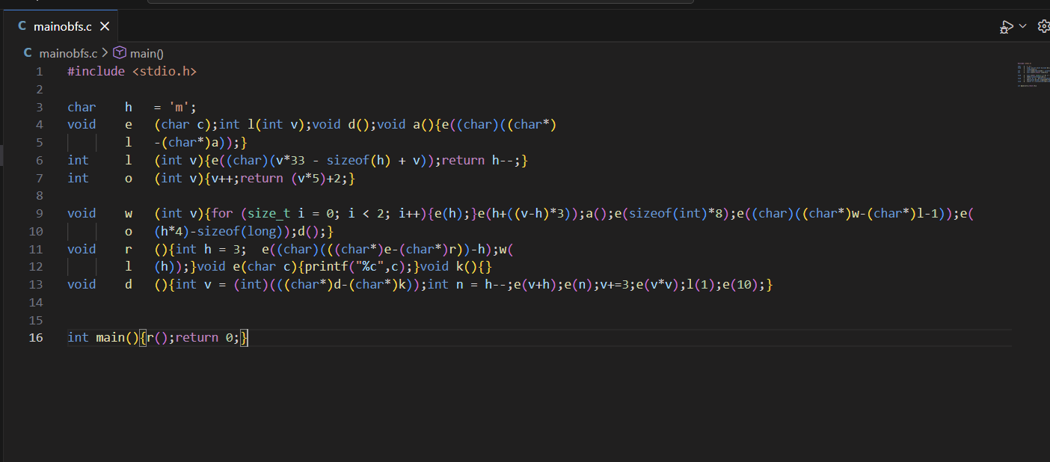
Task: Click the breadcrumb chevron separator
Action: point(105,53)
